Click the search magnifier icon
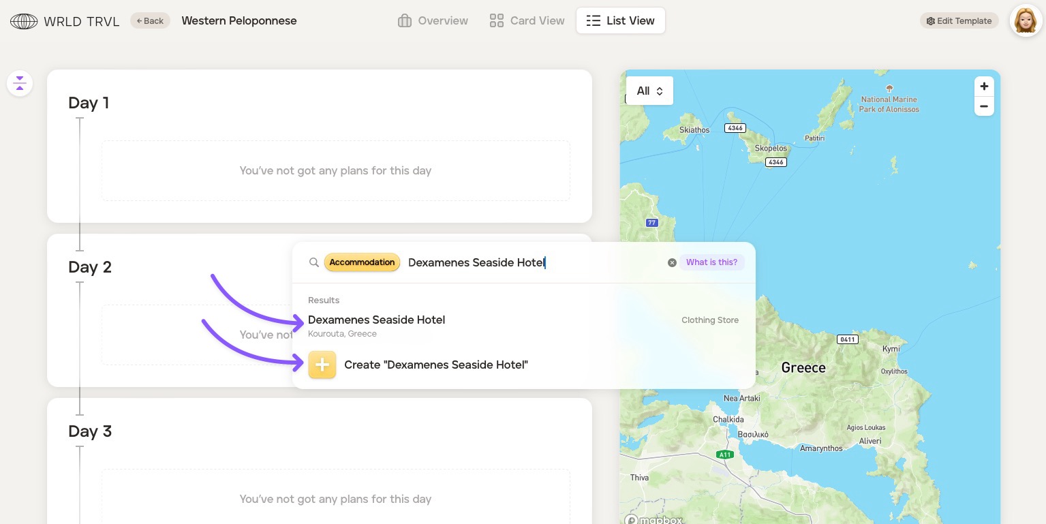This screenshot has height=524, width=1046. point(313,262)
